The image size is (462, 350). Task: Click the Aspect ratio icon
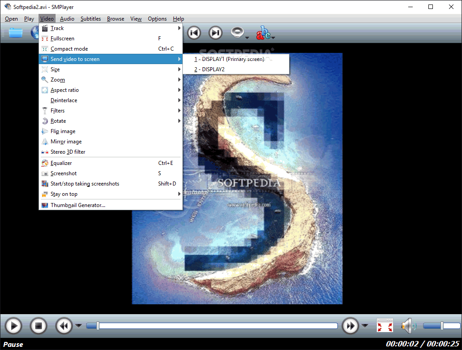45,90
